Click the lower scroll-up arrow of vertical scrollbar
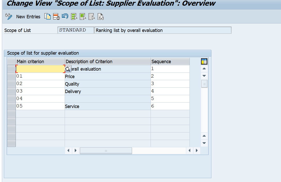The image size is (281, 182). click(204, 136)
